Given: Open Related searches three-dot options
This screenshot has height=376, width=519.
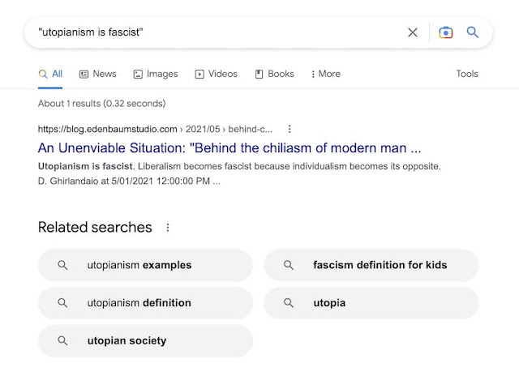Looking at the screenshot, I should pos(168,228).
